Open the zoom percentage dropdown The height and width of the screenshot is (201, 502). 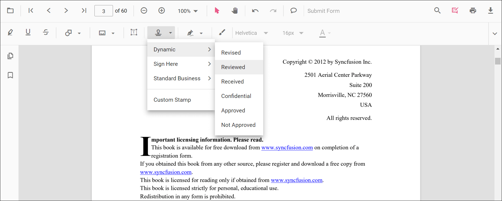(188, 11)
